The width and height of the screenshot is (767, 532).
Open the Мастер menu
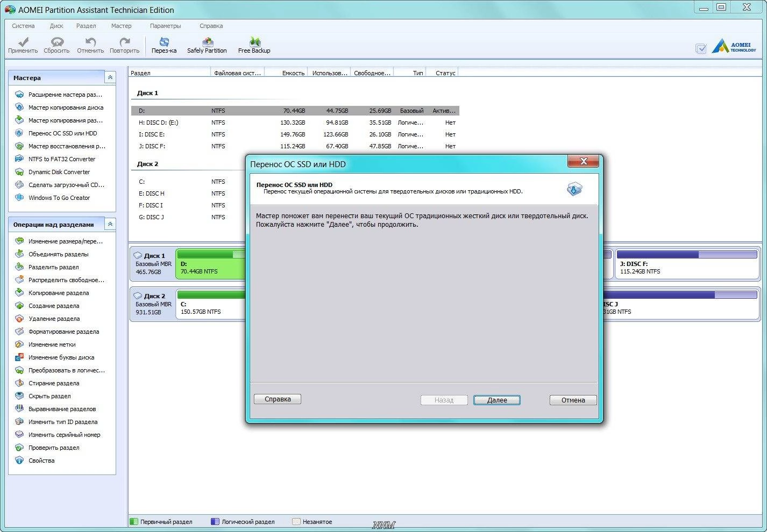[x=121, y=26]
